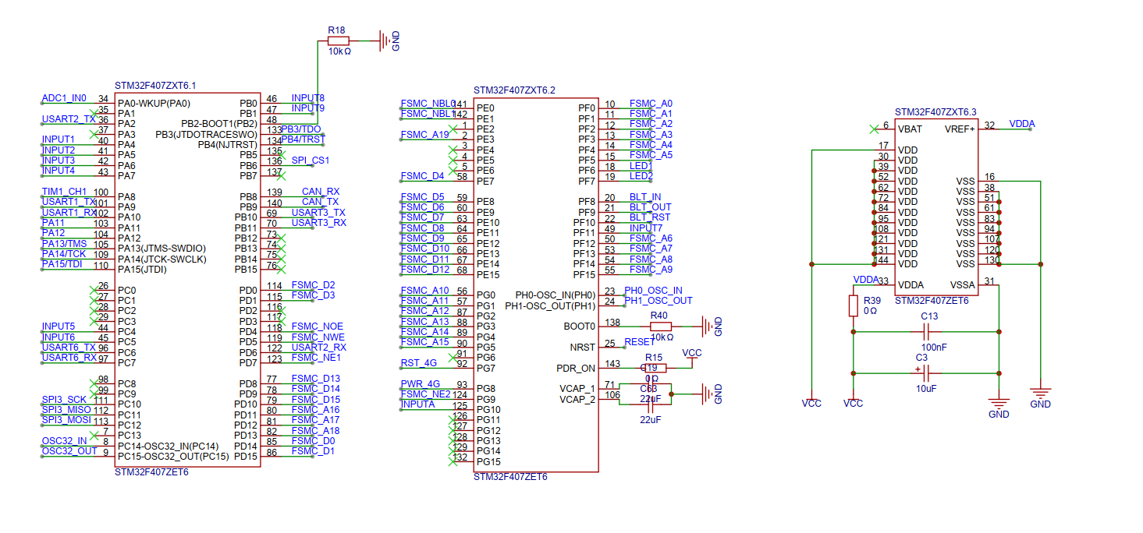This screenshot has width=1143, height=533.
Task: Click the BLT_OUT net label
Action: click(x=650, y=207)
